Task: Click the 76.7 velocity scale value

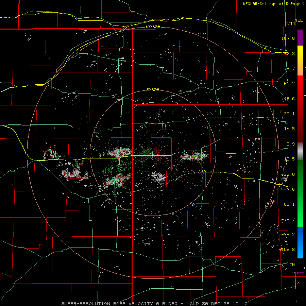Action: point(289,68)
